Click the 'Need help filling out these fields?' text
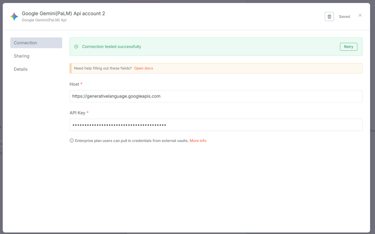 tap(103, 68)
